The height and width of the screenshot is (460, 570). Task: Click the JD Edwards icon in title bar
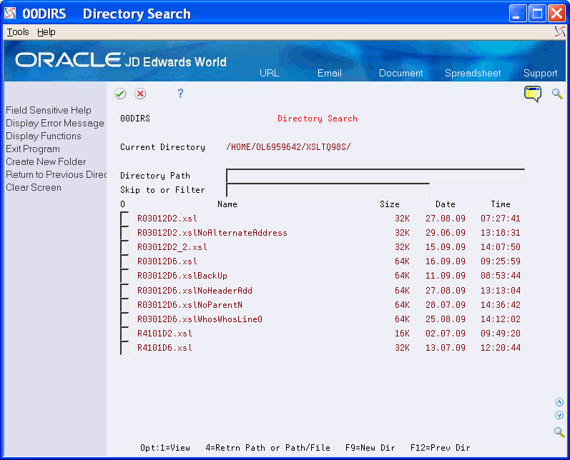click(x=10, y=14)
